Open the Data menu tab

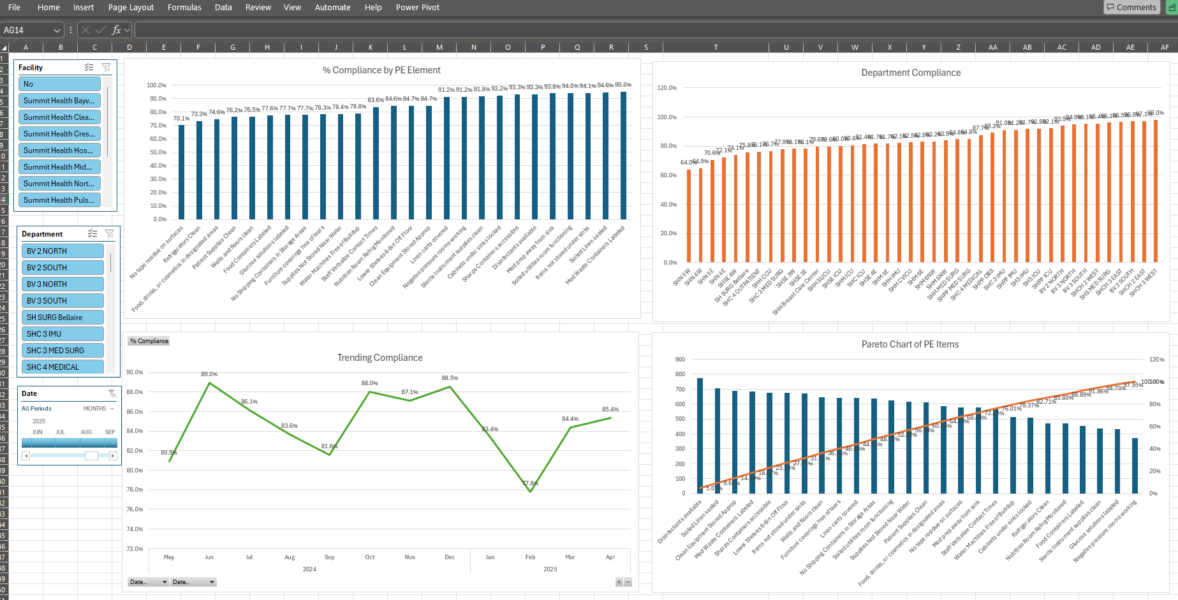[223, 7]
